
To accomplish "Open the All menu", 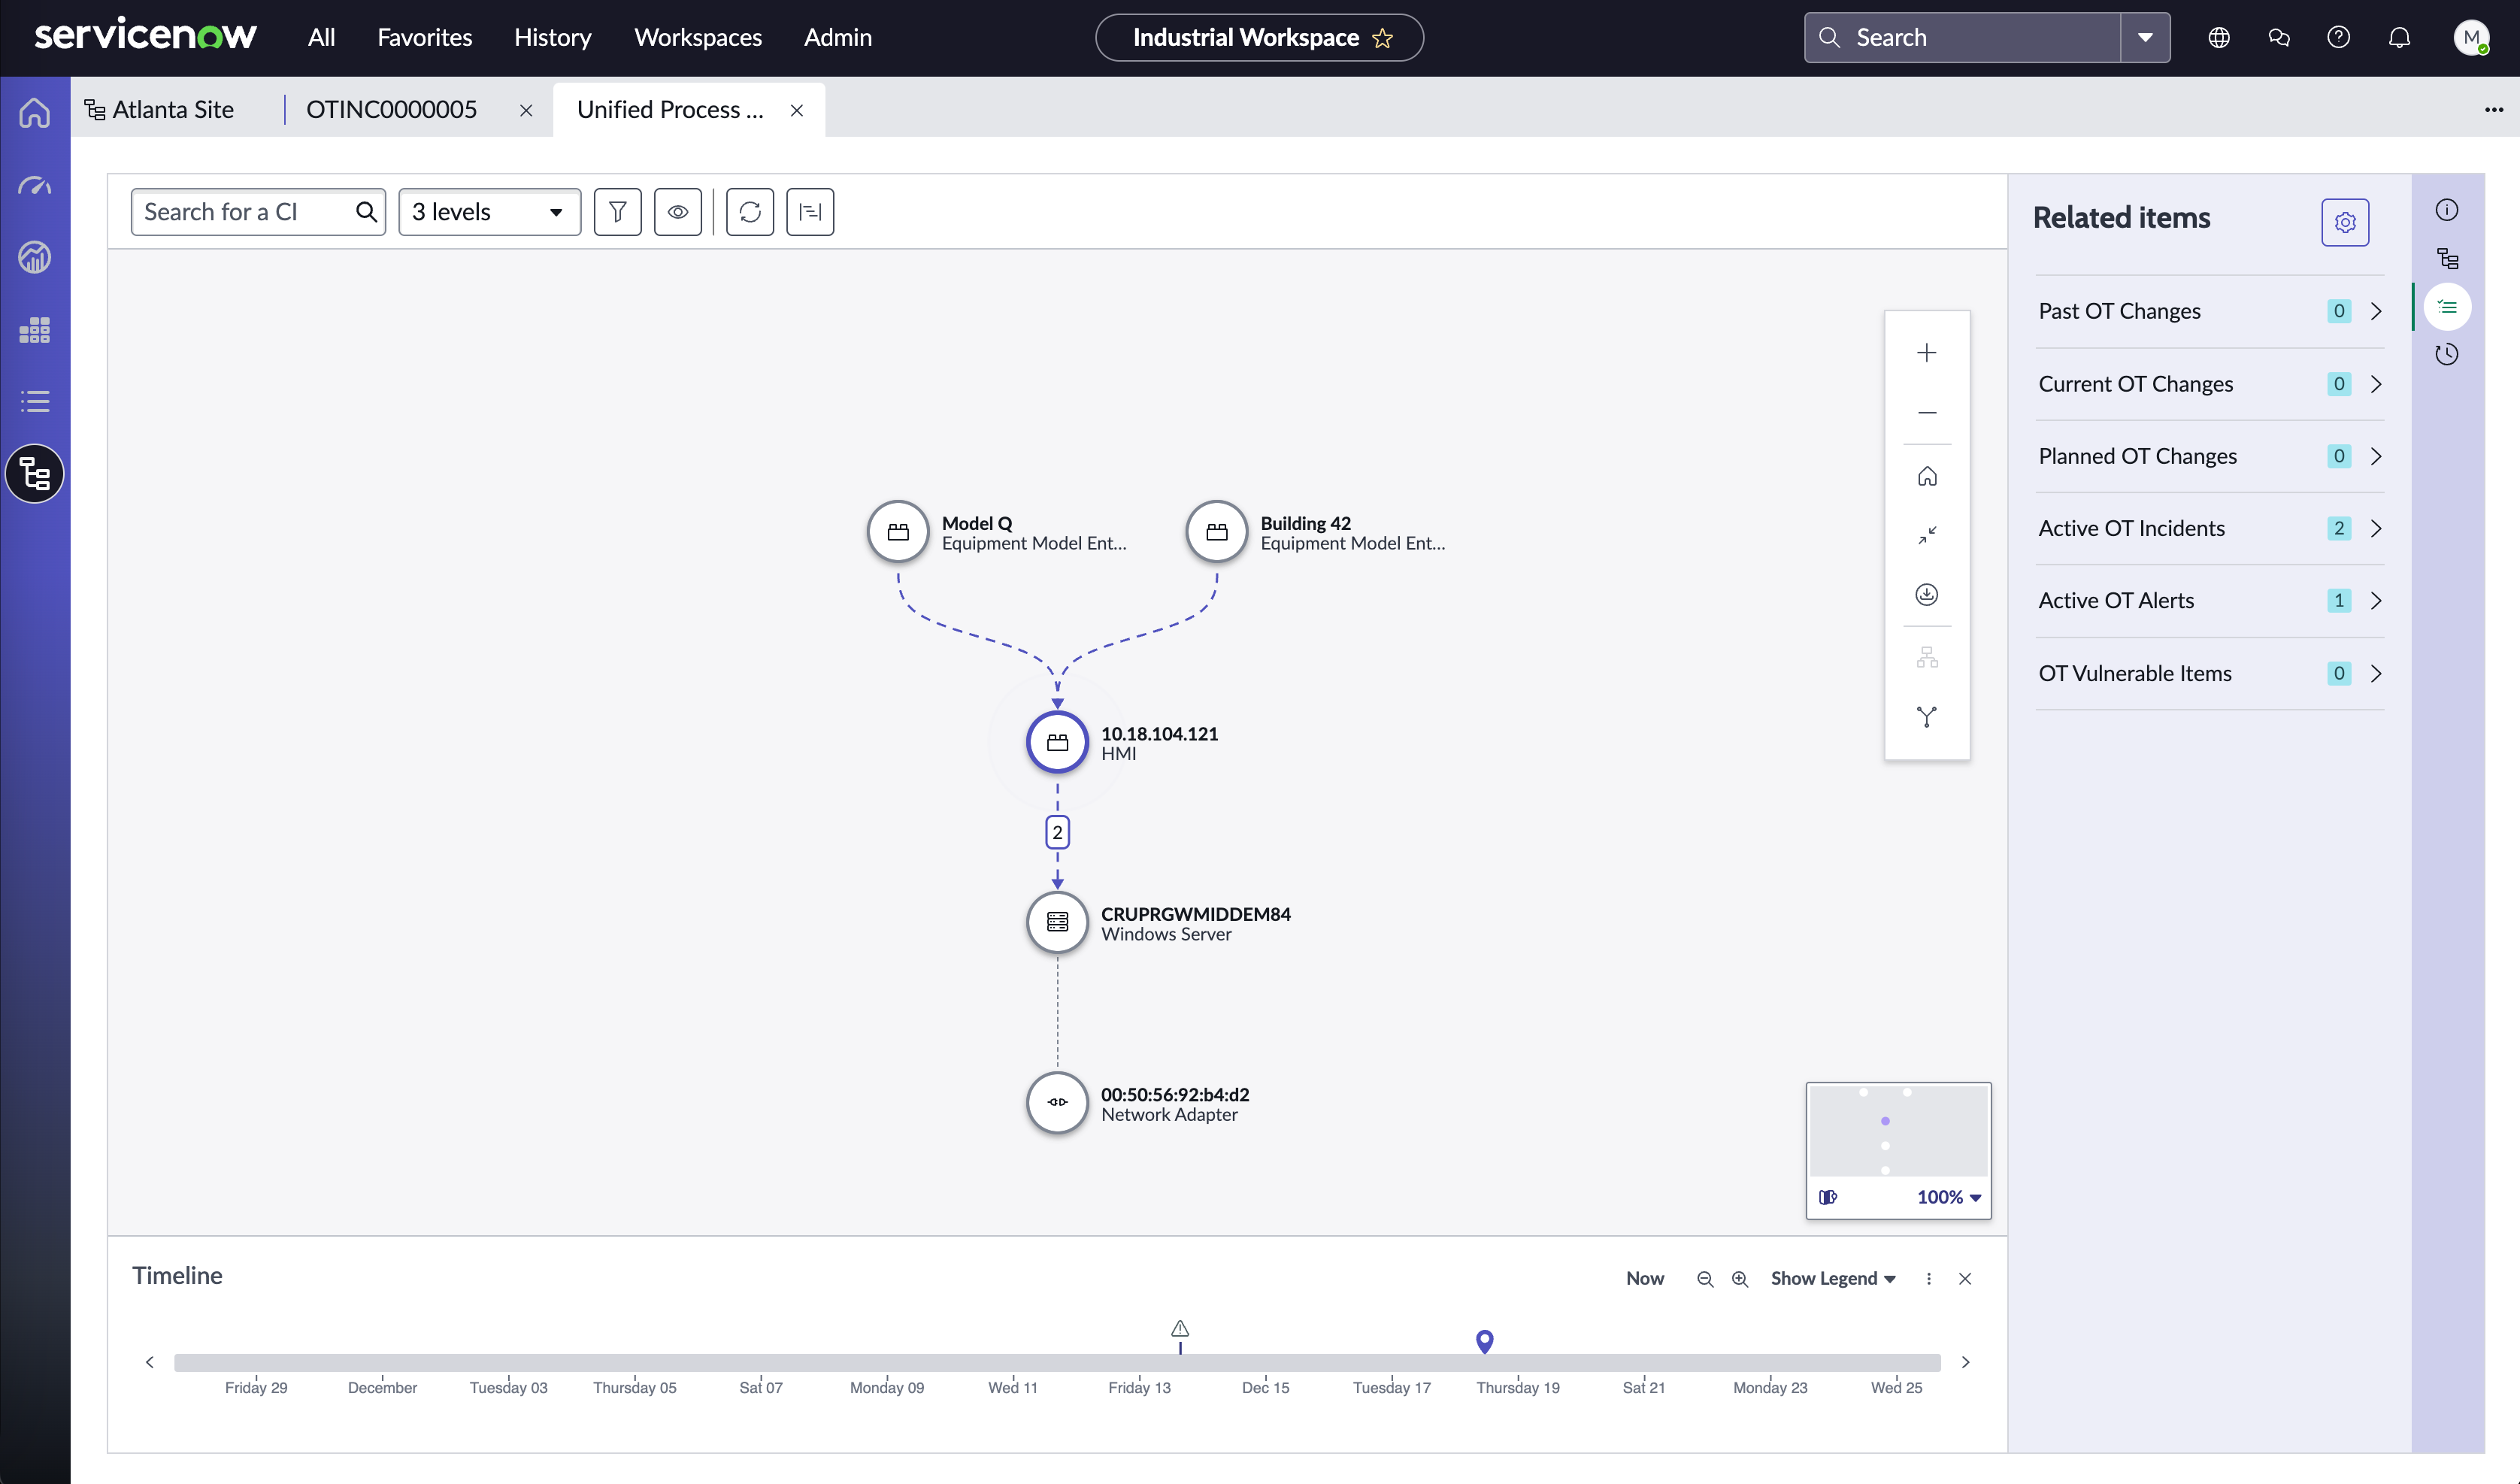I will (x=321, y=37).
